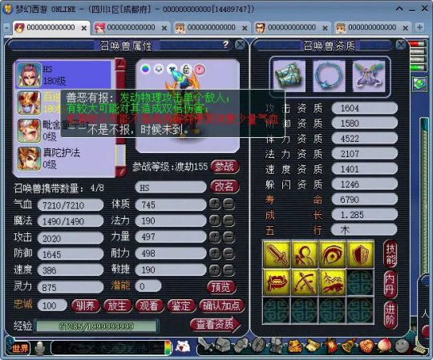Viewport: 433px width, 360px height.
Task: Click the sword skill icon in skill grid
Action: click(x=277, y=254)
